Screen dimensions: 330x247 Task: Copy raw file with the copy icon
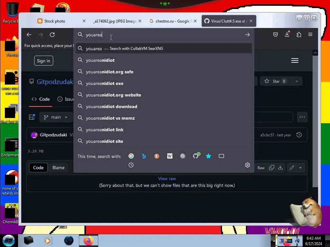pos(271,168)
